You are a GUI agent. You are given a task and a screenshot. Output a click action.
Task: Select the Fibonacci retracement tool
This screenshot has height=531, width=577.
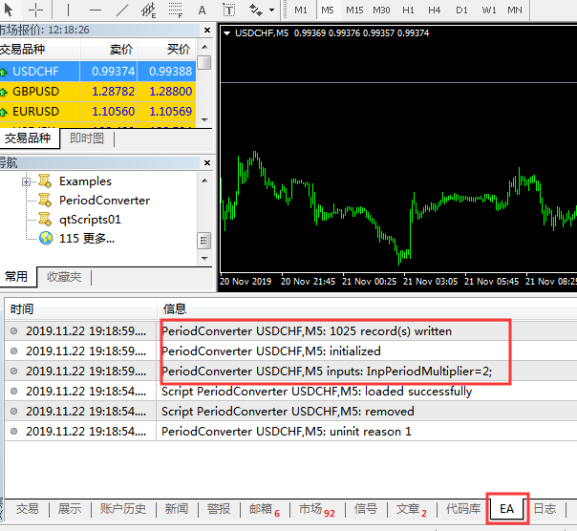(x=176, y=10)
